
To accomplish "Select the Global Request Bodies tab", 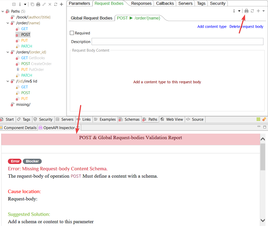I will click(x=91, y=18).
